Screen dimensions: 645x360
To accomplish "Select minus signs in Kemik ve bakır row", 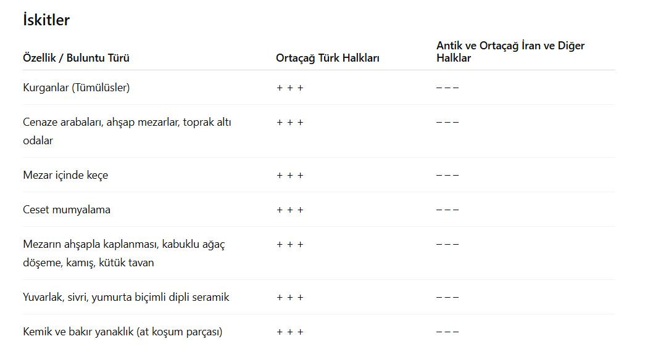I will click(x=447, y=332).
